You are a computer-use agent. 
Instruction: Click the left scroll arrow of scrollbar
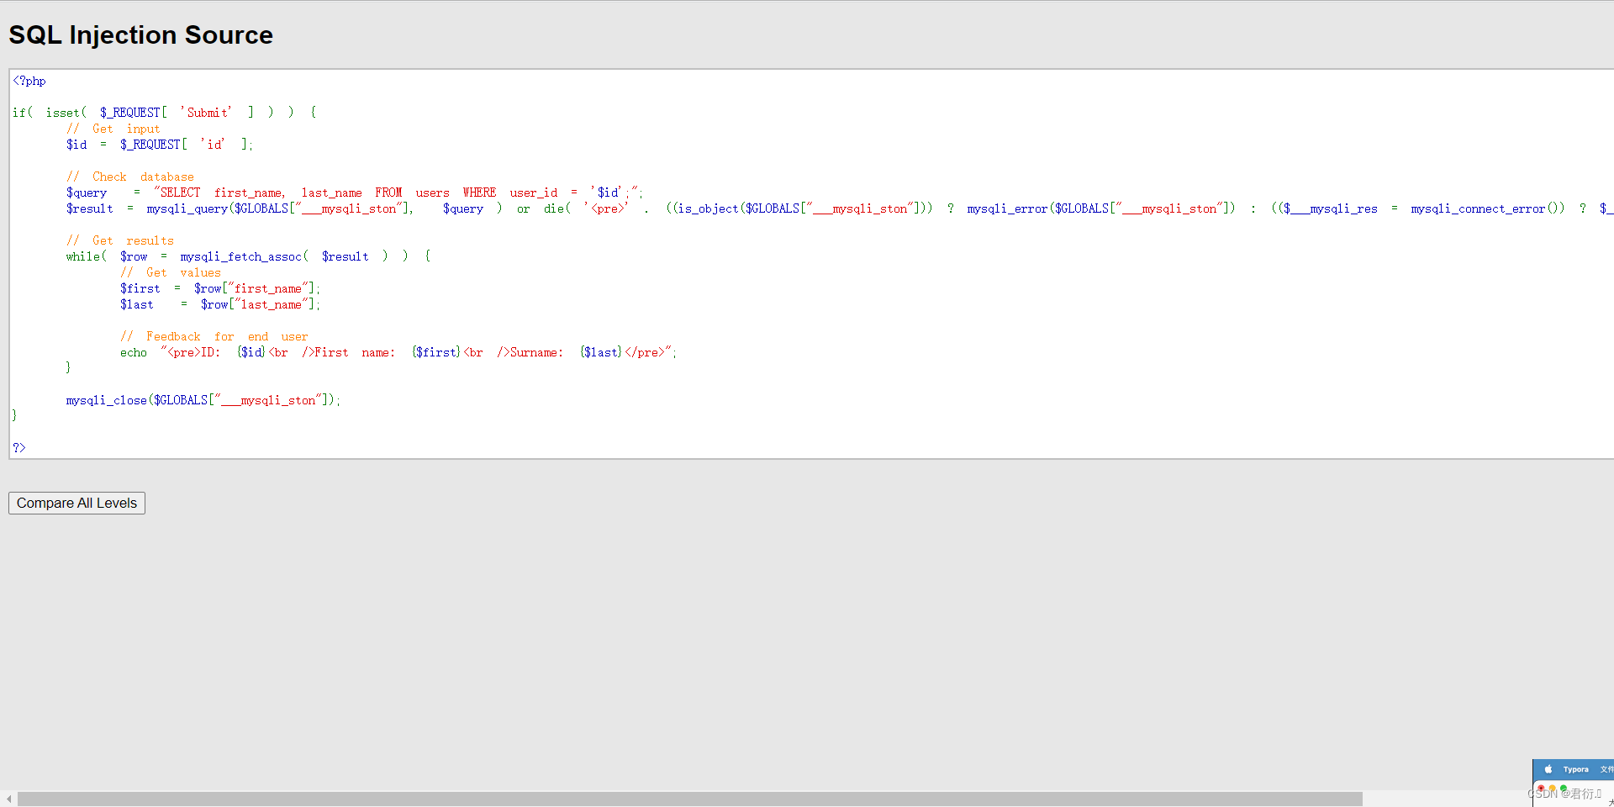pyautogui.click(x=8, y=799)
